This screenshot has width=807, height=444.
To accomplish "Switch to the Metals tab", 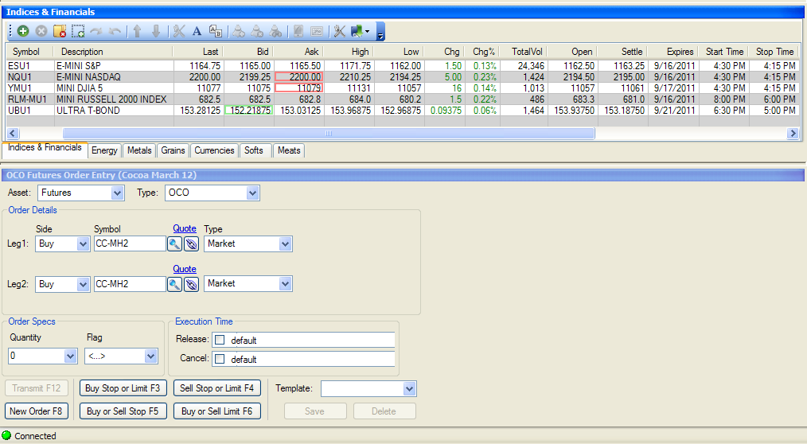I will pos(139,150).
